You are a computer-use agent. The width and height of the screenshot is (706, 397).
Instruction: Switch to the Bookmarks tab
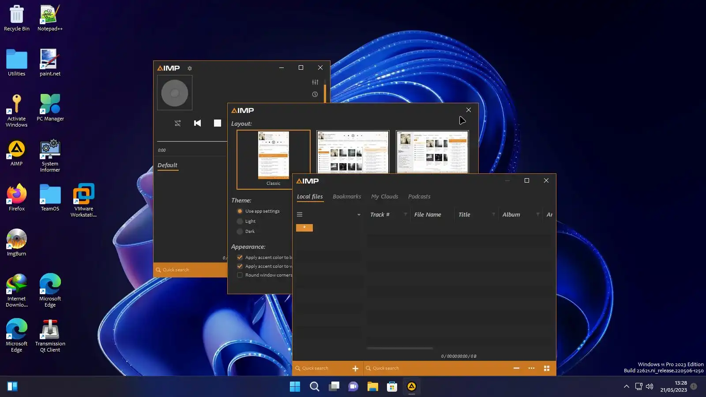[x=347, y=197]
